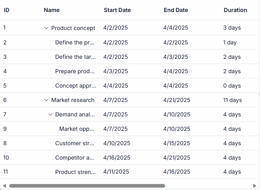Click the Product strength start date 4/11/2025
Viewport: 260px width, 190px height.
tap(116, 172)
